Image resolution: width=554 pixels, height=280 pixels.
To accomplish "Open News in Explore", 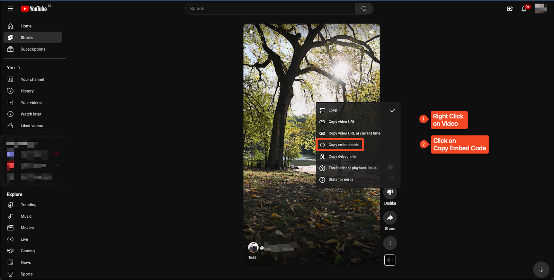I will 33,262.
